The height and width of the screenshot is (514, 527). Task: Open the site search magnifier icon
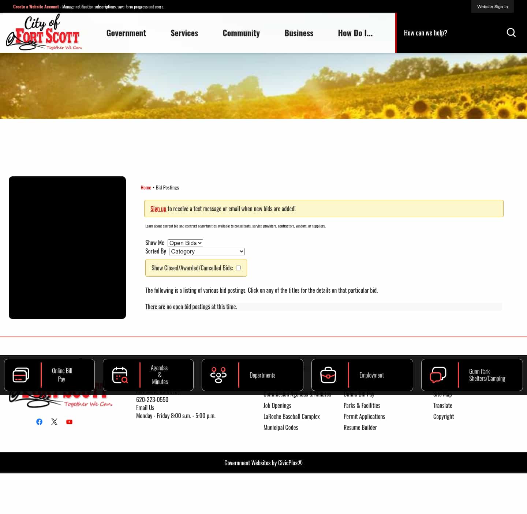click(511, 33)
